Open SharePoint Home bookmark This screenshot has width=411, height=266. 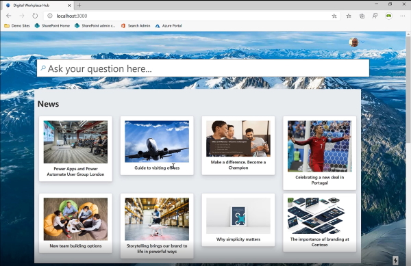[52, 25]
